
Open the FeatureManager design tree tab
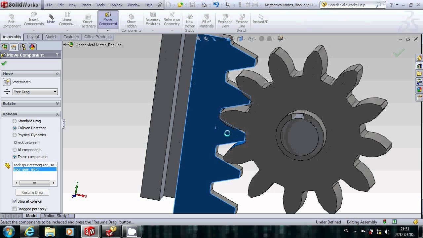tap(5, 47)
